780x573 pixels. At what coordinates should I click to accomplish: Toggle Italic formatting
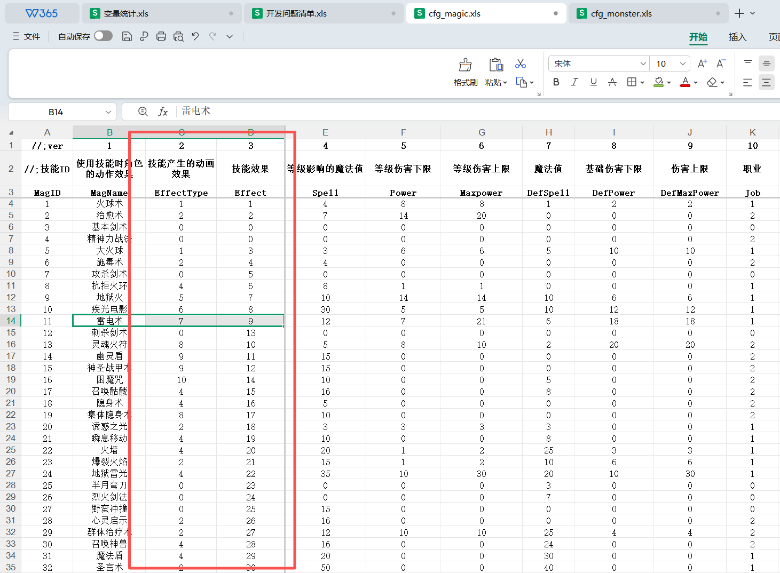pos(574,82)
